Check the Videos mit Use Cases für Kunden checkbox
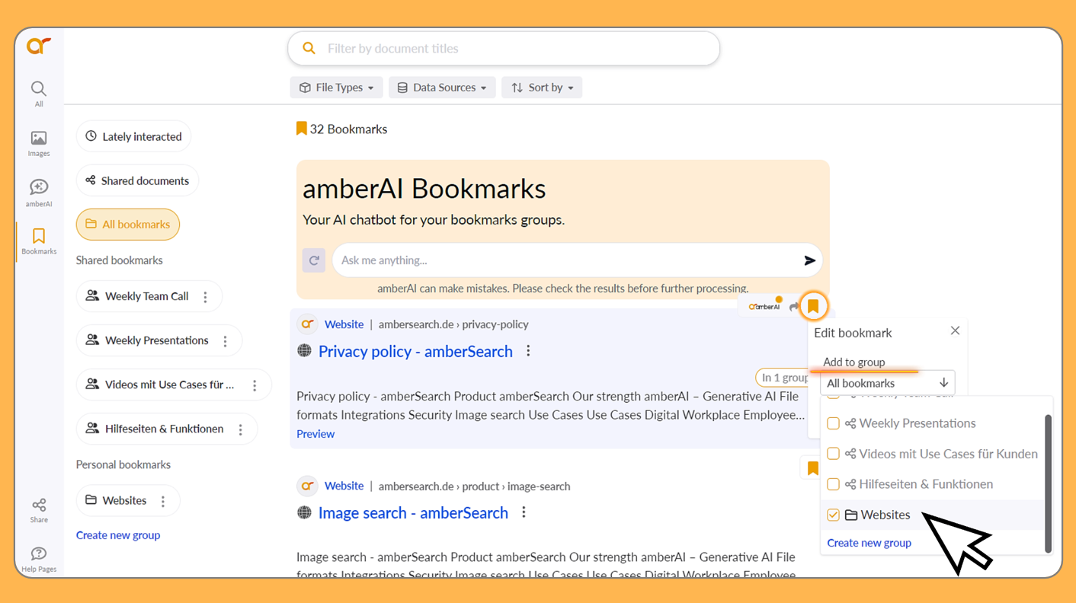 [x=833, y=454]
